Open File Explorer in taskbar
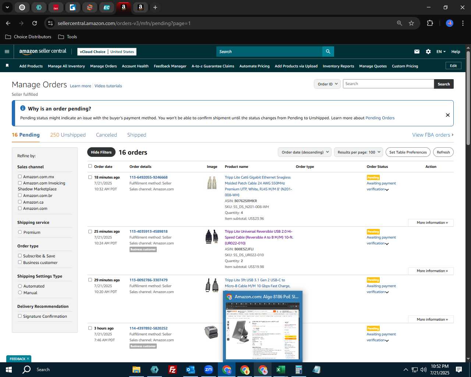Screen dimensions: 471x377 click(136, 370)
